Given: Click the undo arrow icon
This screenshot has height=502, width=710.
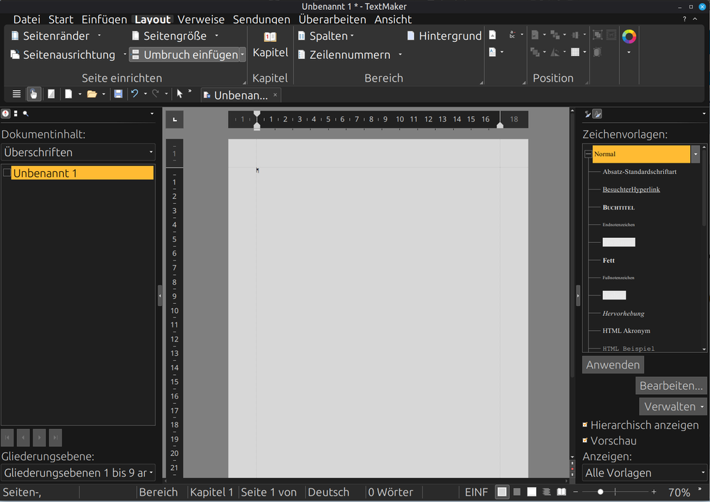Looking at the screenshot, I should pos(134,94).
